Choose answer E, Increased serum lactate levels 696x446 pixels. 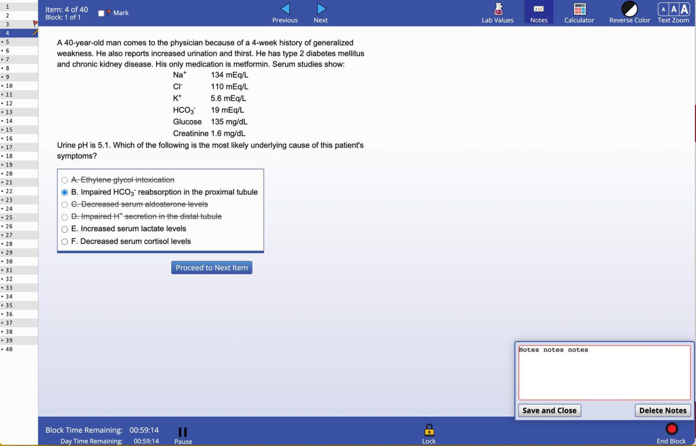pos(65,229)
